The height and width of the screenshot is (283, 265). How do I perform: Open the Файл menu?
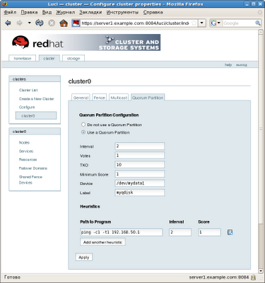10,12
